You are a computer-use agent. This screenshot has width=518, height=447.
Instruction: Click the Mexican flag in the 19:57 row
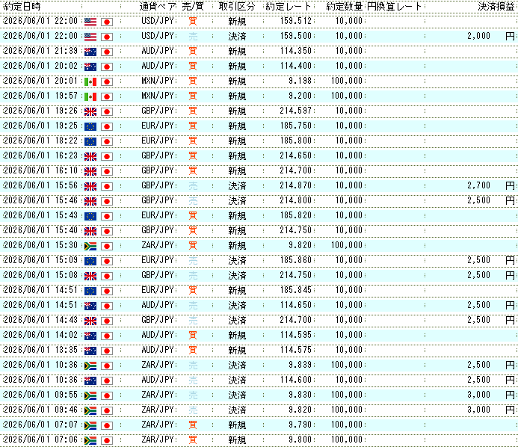(x=90, y=96)
